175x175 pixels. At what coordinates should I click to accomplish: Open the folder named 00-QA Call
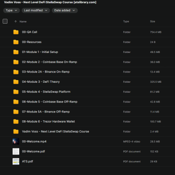click(30, 32)
